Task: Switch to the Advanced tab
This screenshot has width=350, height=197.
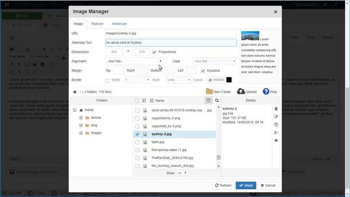Action: (x=119, y=24)
